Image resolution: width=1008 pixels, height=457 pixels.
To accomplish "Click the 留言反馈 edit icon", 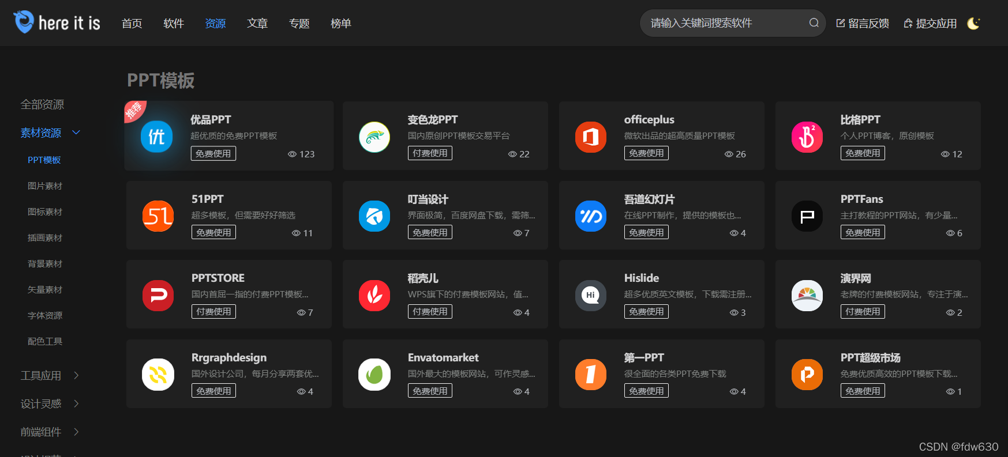I will point(841,23).
